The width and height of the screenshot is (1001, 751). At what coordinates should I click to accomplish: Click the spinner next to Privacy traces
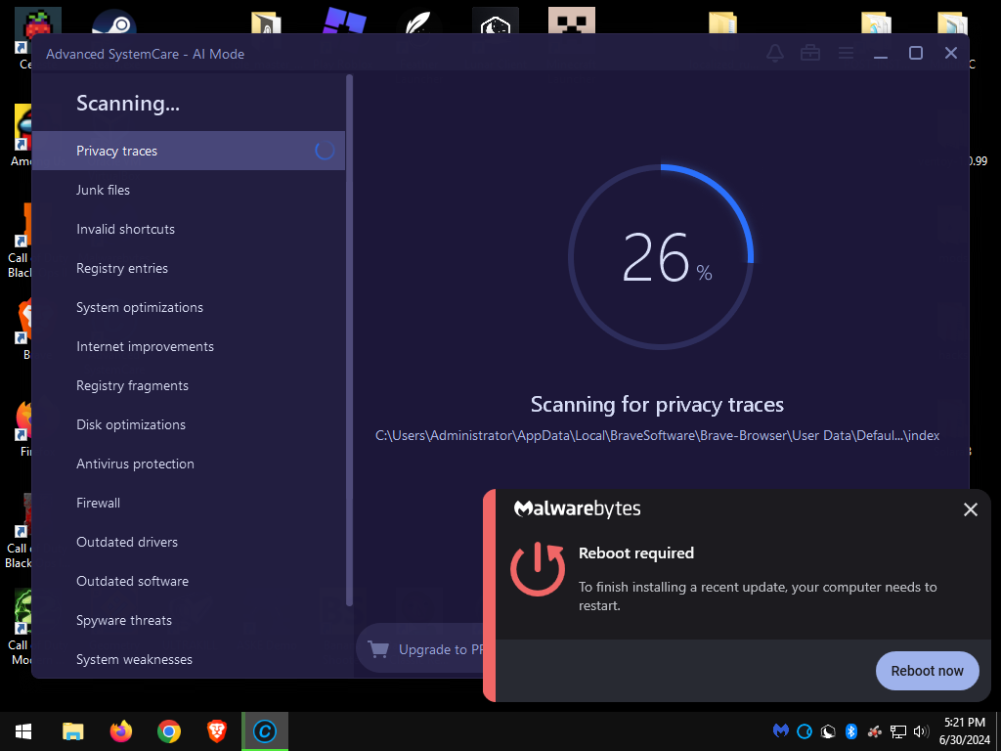(325, 151)
